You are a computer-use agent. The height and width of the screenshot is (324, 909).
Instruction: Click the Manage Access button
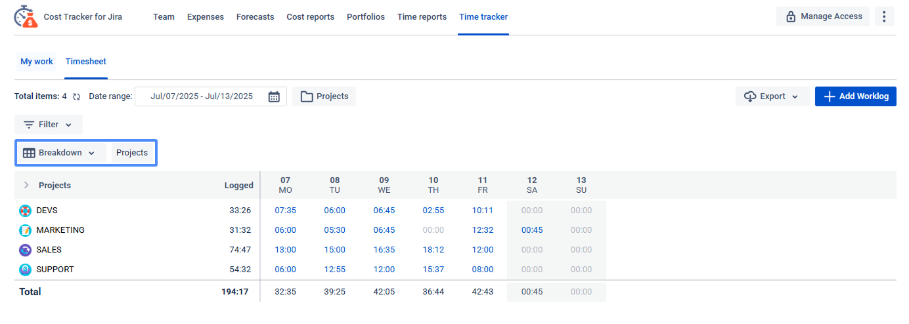pos(823,16)
